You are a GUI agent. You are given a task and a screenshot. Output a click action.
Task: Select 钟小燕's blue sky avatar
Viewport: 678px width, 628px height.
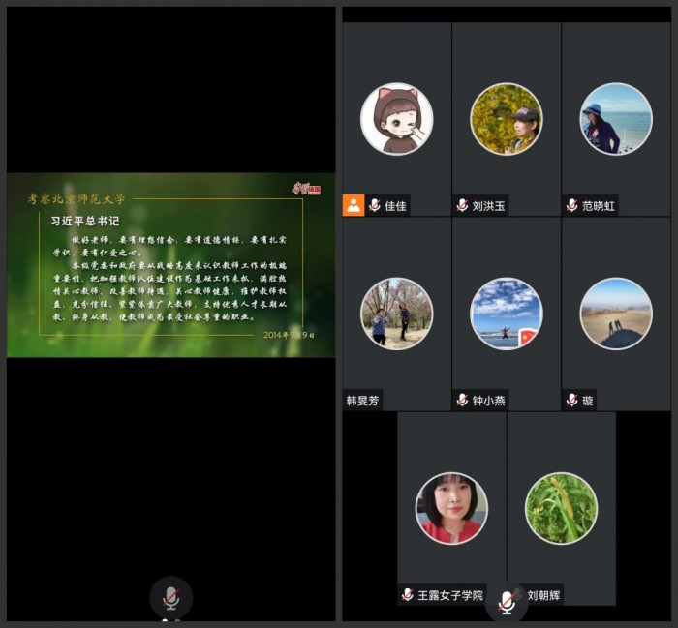click(506, 314)
